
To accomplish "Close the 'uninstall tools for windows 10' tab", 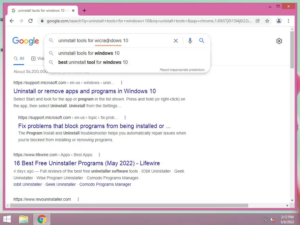I will (x=73, y=11).
